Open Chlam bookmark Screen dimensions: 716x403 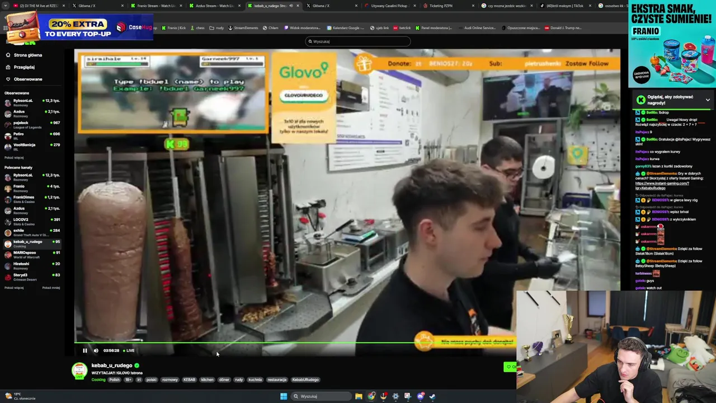click(x=271, y=28)
